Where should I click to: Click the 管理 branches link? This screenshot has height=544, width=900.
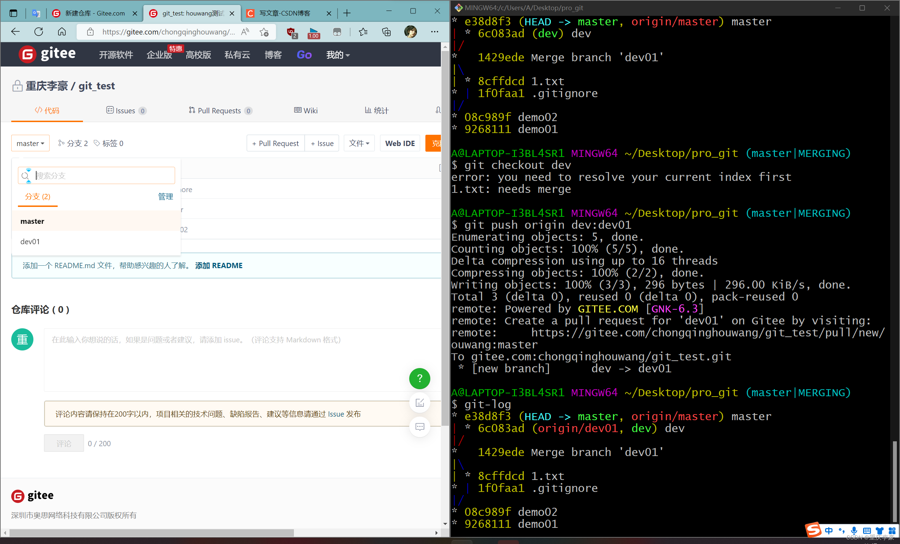click(x=165, y=197)
